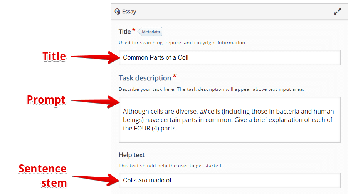
Task: Click the Title input with Common Parts of a Cell
Action: 229,58
